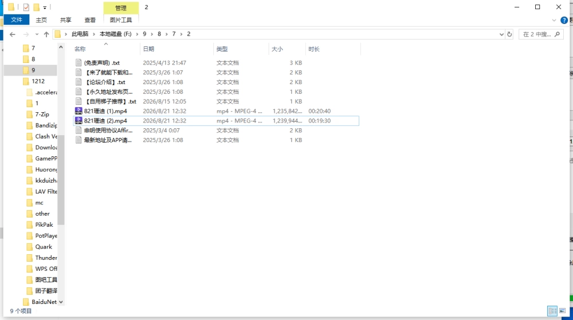The width and height of the screenshot is (573, 320).
Task: Open the PotPlayer folder icon in tree
Action: [x=30, y=236]
